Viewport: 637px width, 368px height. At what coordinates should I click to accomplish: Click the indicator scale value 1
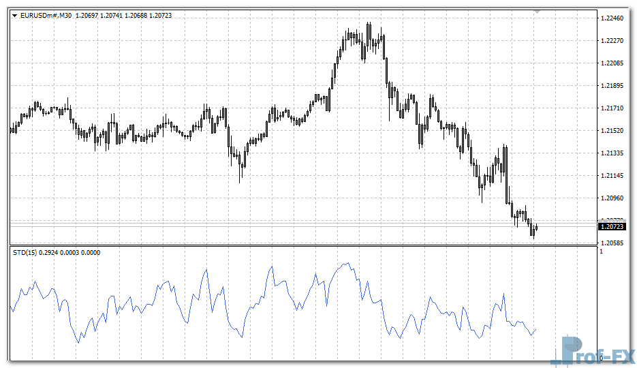(x=601, y=252)
